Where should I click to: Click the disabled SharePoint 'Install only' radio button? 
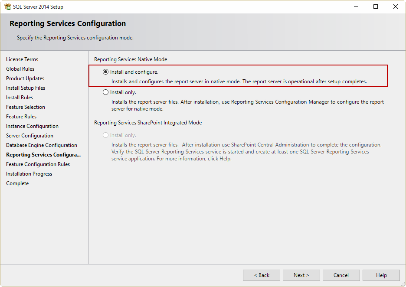106,135
